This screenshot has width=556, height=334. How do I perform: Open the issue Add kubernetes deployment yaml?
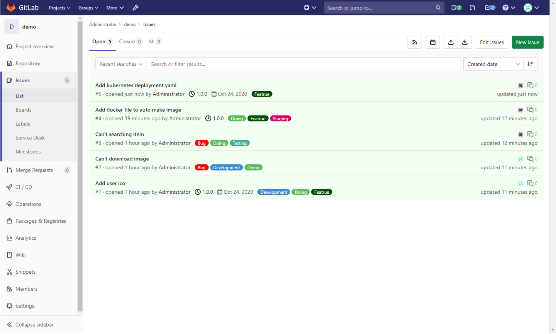tap(136, 85)
